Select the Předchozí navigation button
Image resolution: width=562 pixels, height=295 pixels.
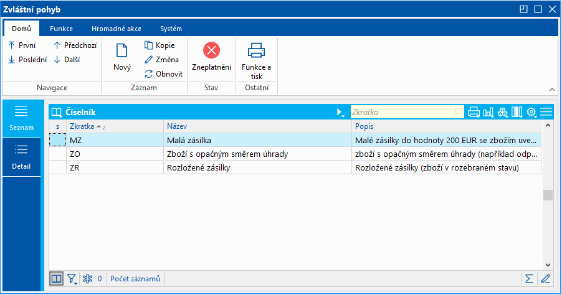(x=75, y=45)
